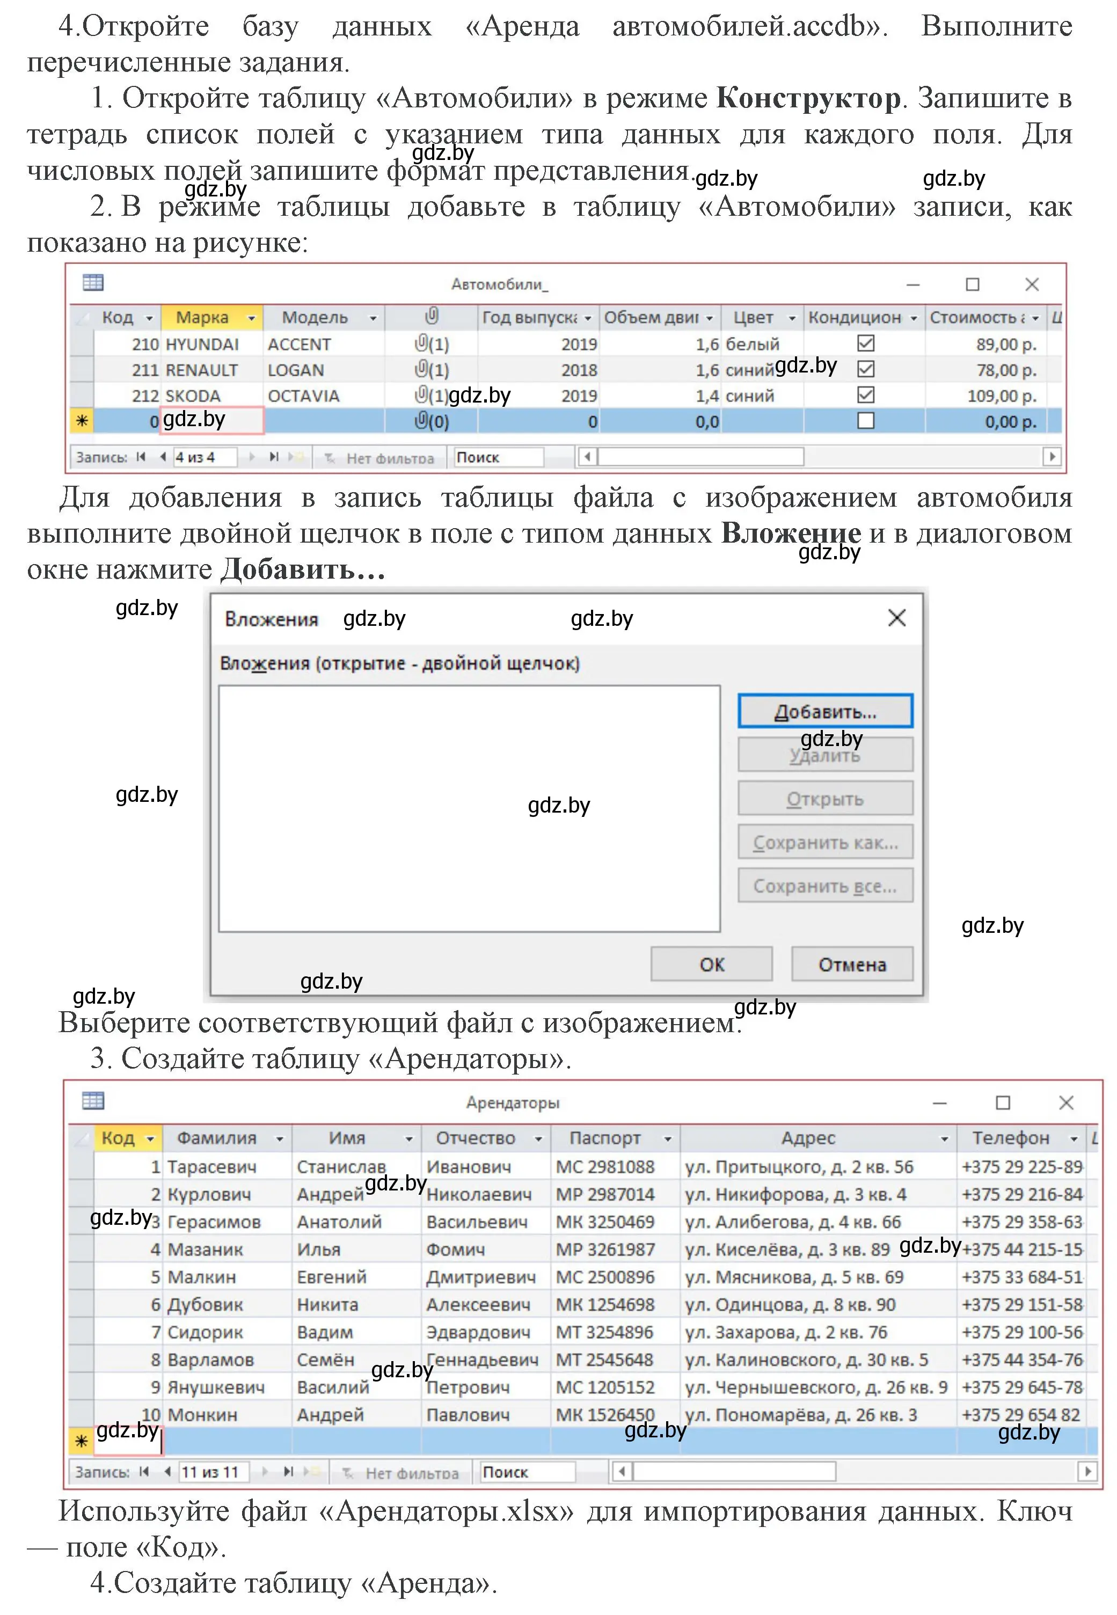Open the Марка column dropdown arrow
Image resolution: width=1117 pixels, height=1615 pixels.
[x=251, y=318]
